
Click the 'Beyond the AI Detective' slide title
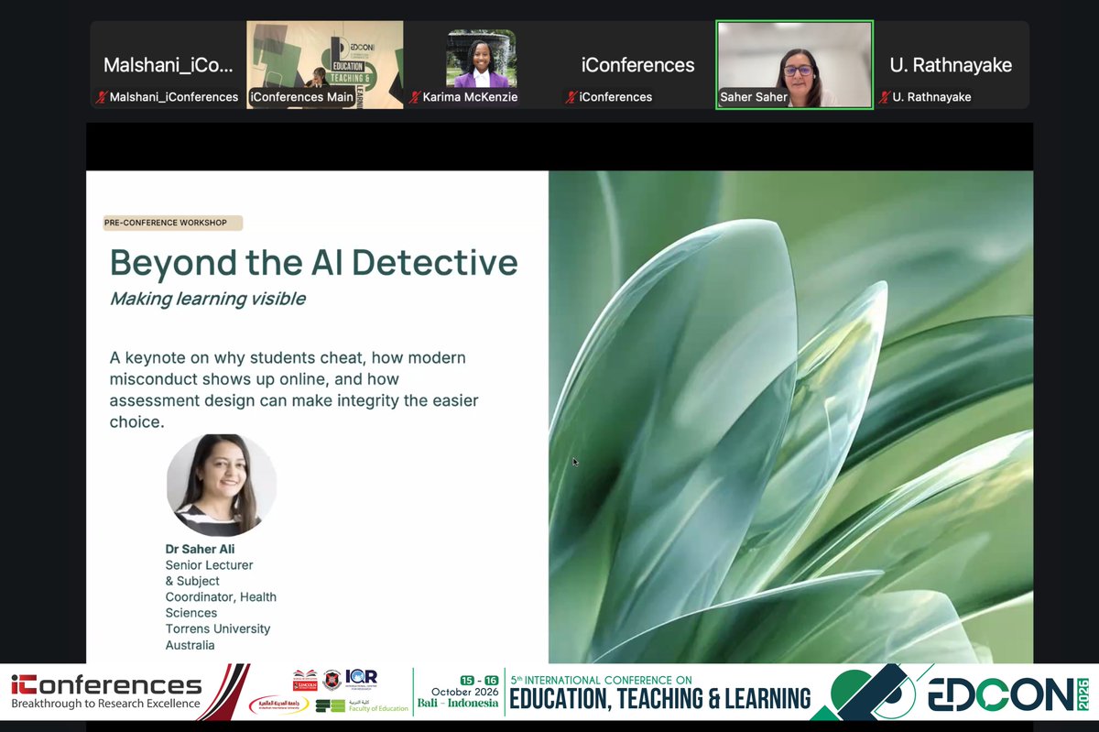(x=314, y=262)
